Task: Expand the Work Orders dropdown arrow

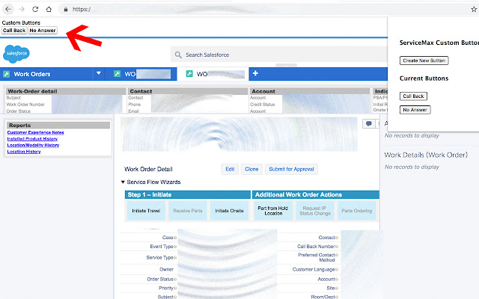Action: pyautogui.click(x=98, y=73)
